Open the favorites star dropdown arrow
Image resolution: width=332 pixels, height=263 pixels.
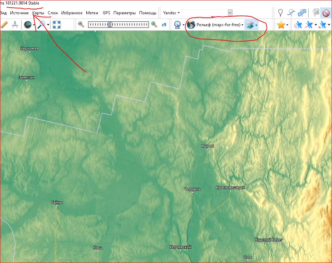[x=287, y=25]
